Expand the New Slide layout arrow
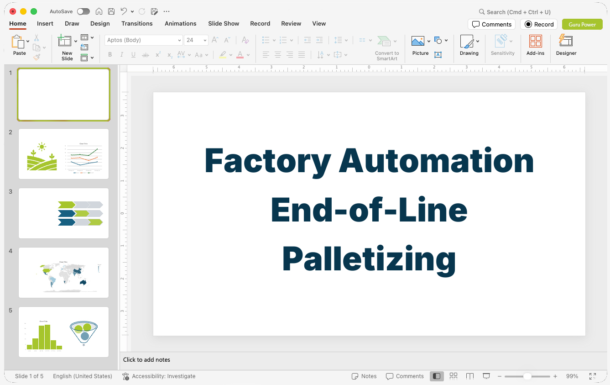 click(x=76, y=41)
